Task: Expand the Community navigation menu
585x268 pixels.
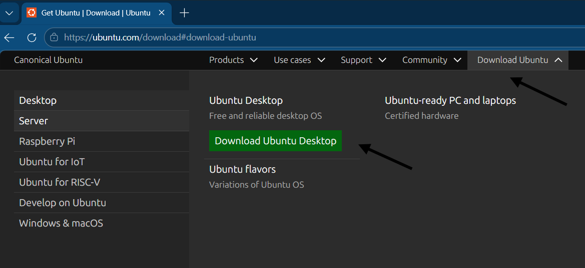Action: pos(431,60)
